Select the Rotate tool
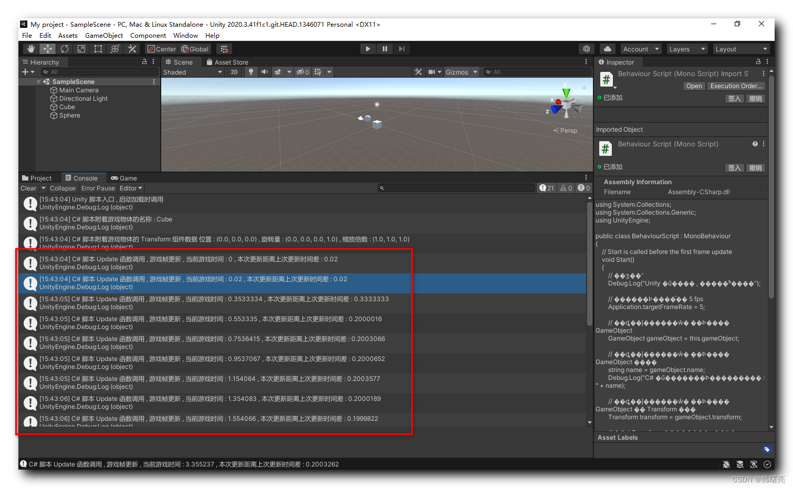The image size is (793, 488). [64, 48]
